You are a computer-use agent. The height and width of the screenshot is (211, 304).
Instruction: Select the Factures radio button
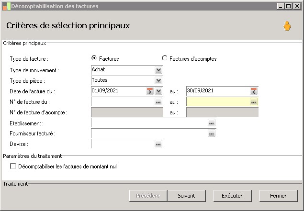click(x=94, y=58)
